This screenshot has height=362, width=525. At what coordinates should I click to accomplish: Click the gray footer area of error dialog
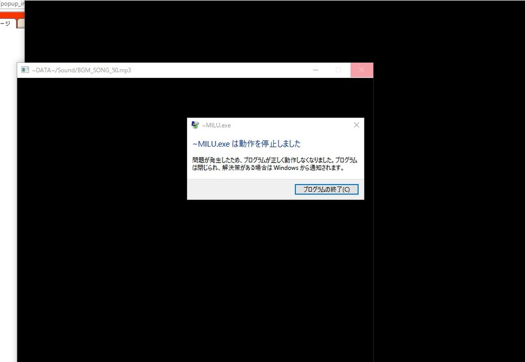(x=236, y=189)
